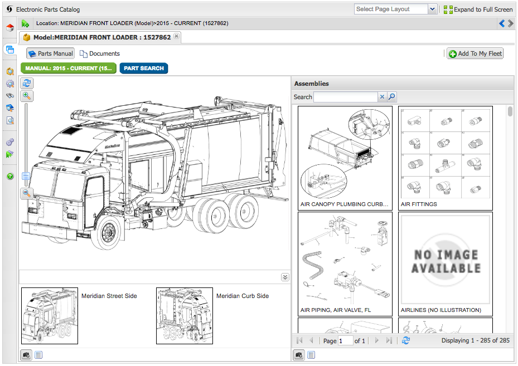Viewport: 518px width, 366px height.
Task: Open the Parts Manual view
Action: (x=51, y=53)
